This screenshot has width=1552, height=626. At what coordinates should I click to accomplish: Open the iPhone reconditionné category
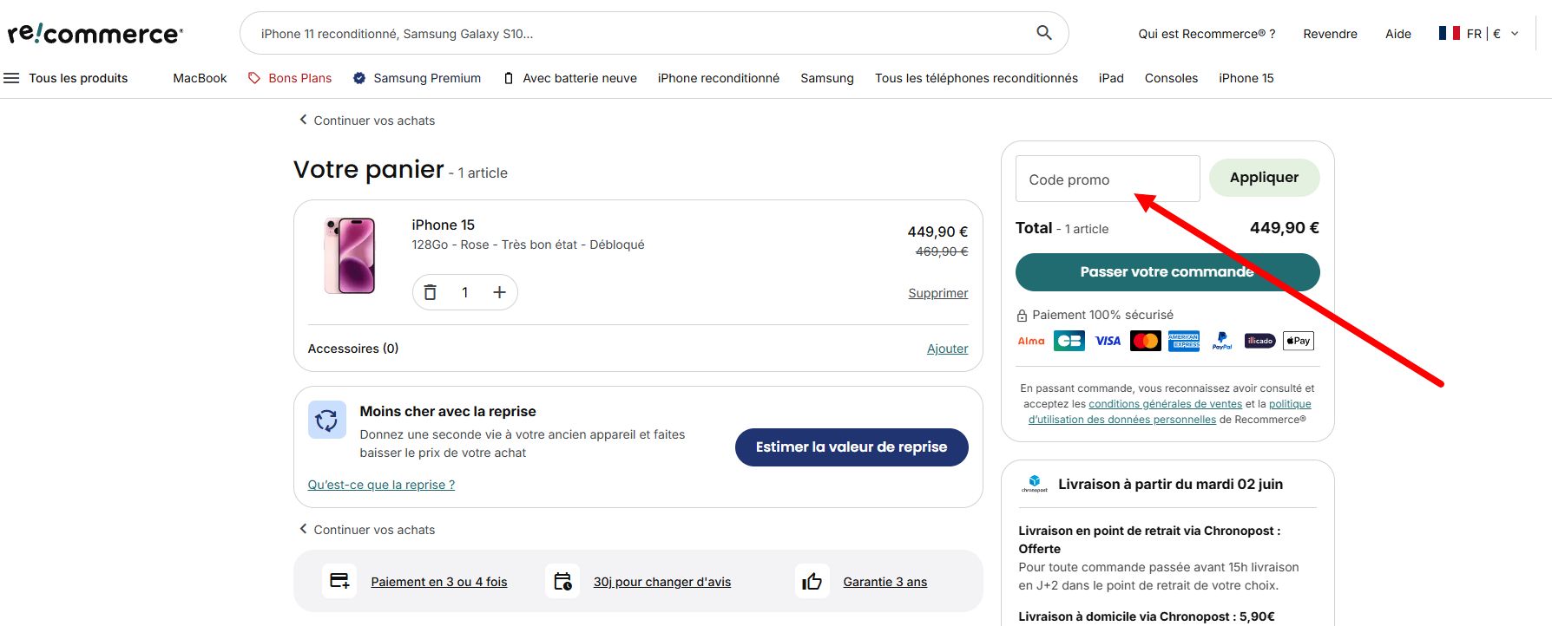(719, 78)
